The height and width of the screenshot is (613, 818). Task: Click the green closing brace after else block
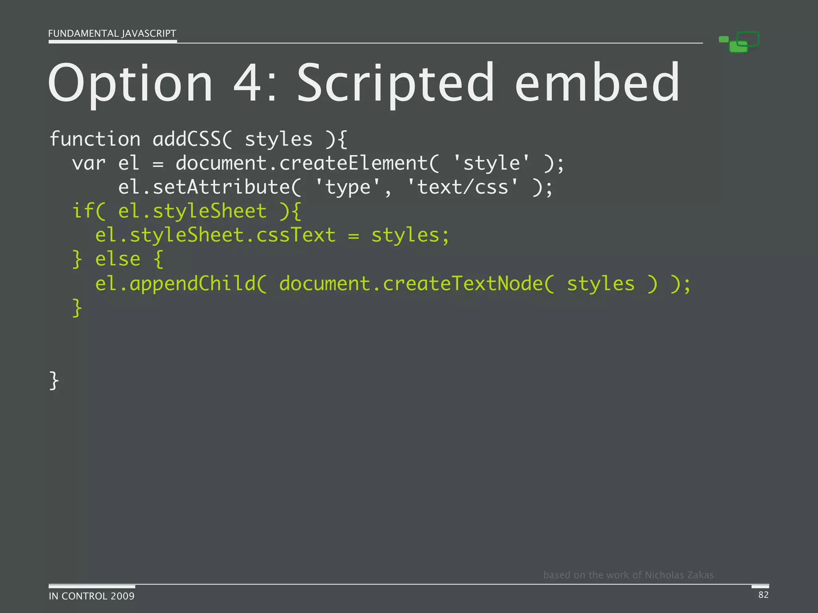point(77,308)
